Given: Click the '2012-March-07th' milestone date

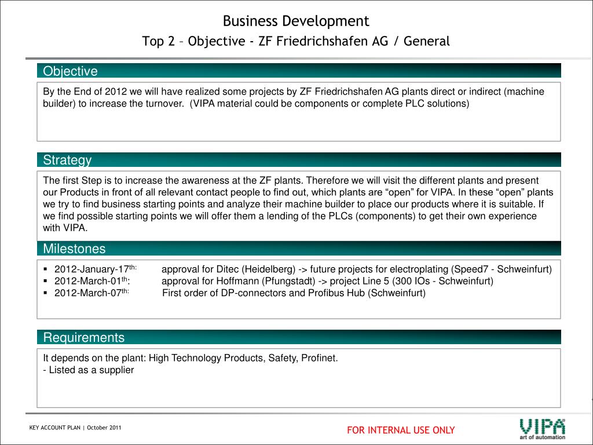Looking at the screenshot, I should click(92, 293).
